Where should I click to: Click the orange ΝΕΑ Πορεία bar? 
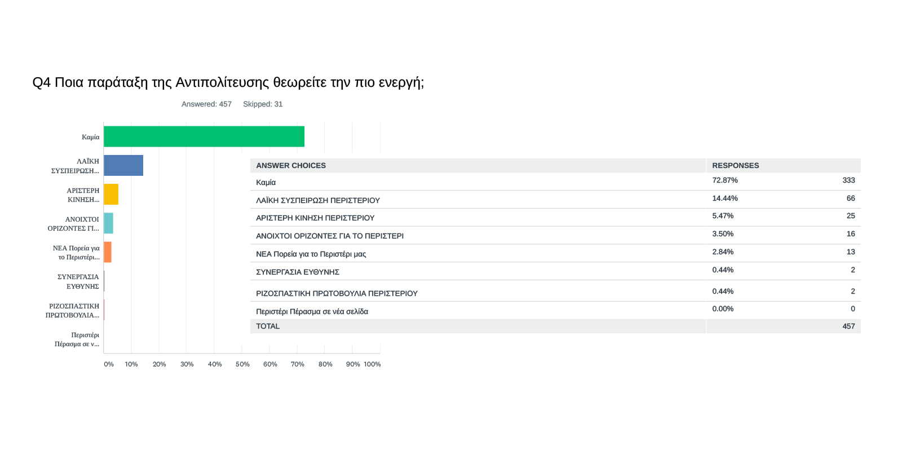108,252
